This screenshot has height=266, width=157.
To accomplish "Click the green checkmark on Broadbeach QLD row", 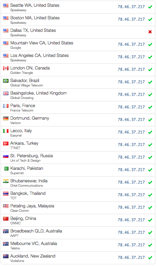I will coord(150,232).
